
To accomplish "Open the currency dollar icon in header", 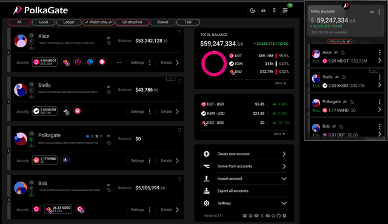I will pyautogui.click(x=274, y=10).
